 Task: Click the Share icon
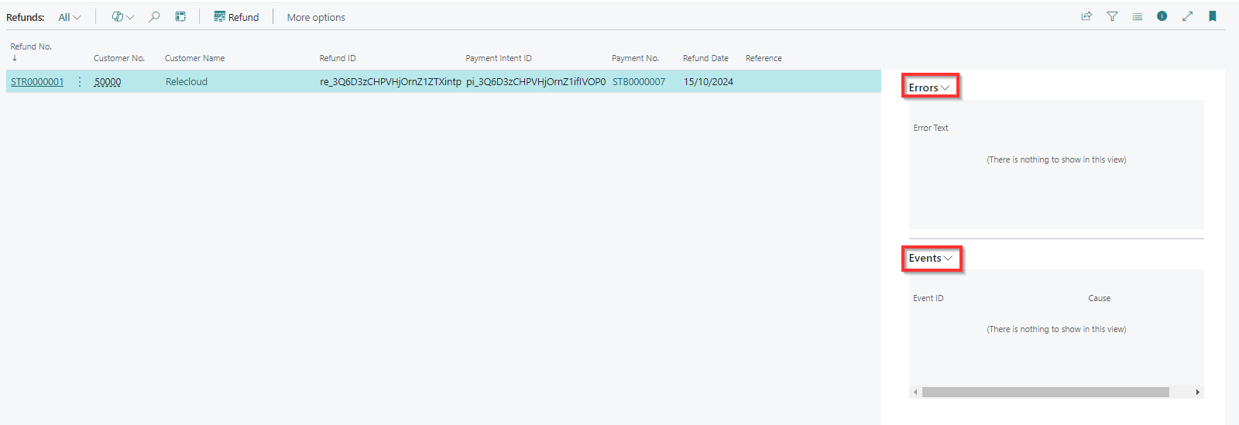[x=1086, y=16]
